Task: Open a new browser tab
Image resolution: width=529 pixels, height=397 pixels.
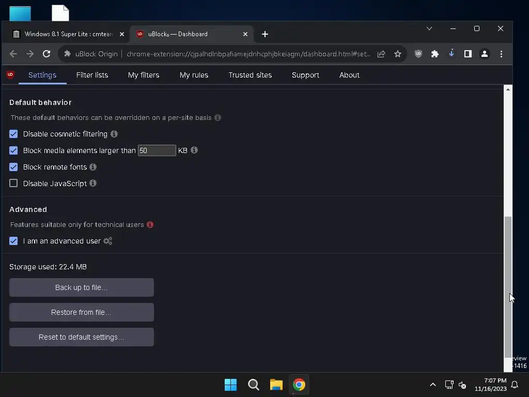Action: coord(265,34)
